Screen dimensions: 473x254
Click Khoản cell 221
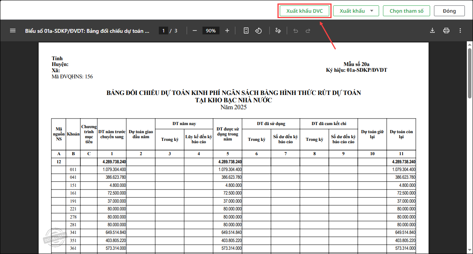click(x=73, y=209)
